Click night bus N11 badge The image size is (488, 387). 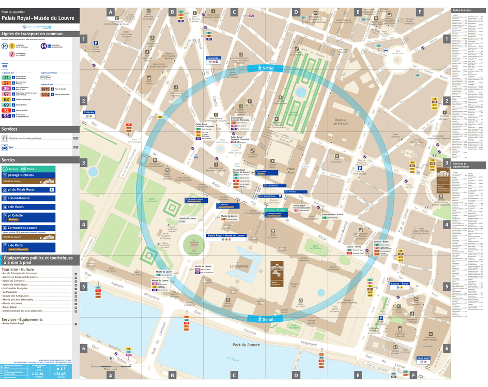tap(46, 89)
